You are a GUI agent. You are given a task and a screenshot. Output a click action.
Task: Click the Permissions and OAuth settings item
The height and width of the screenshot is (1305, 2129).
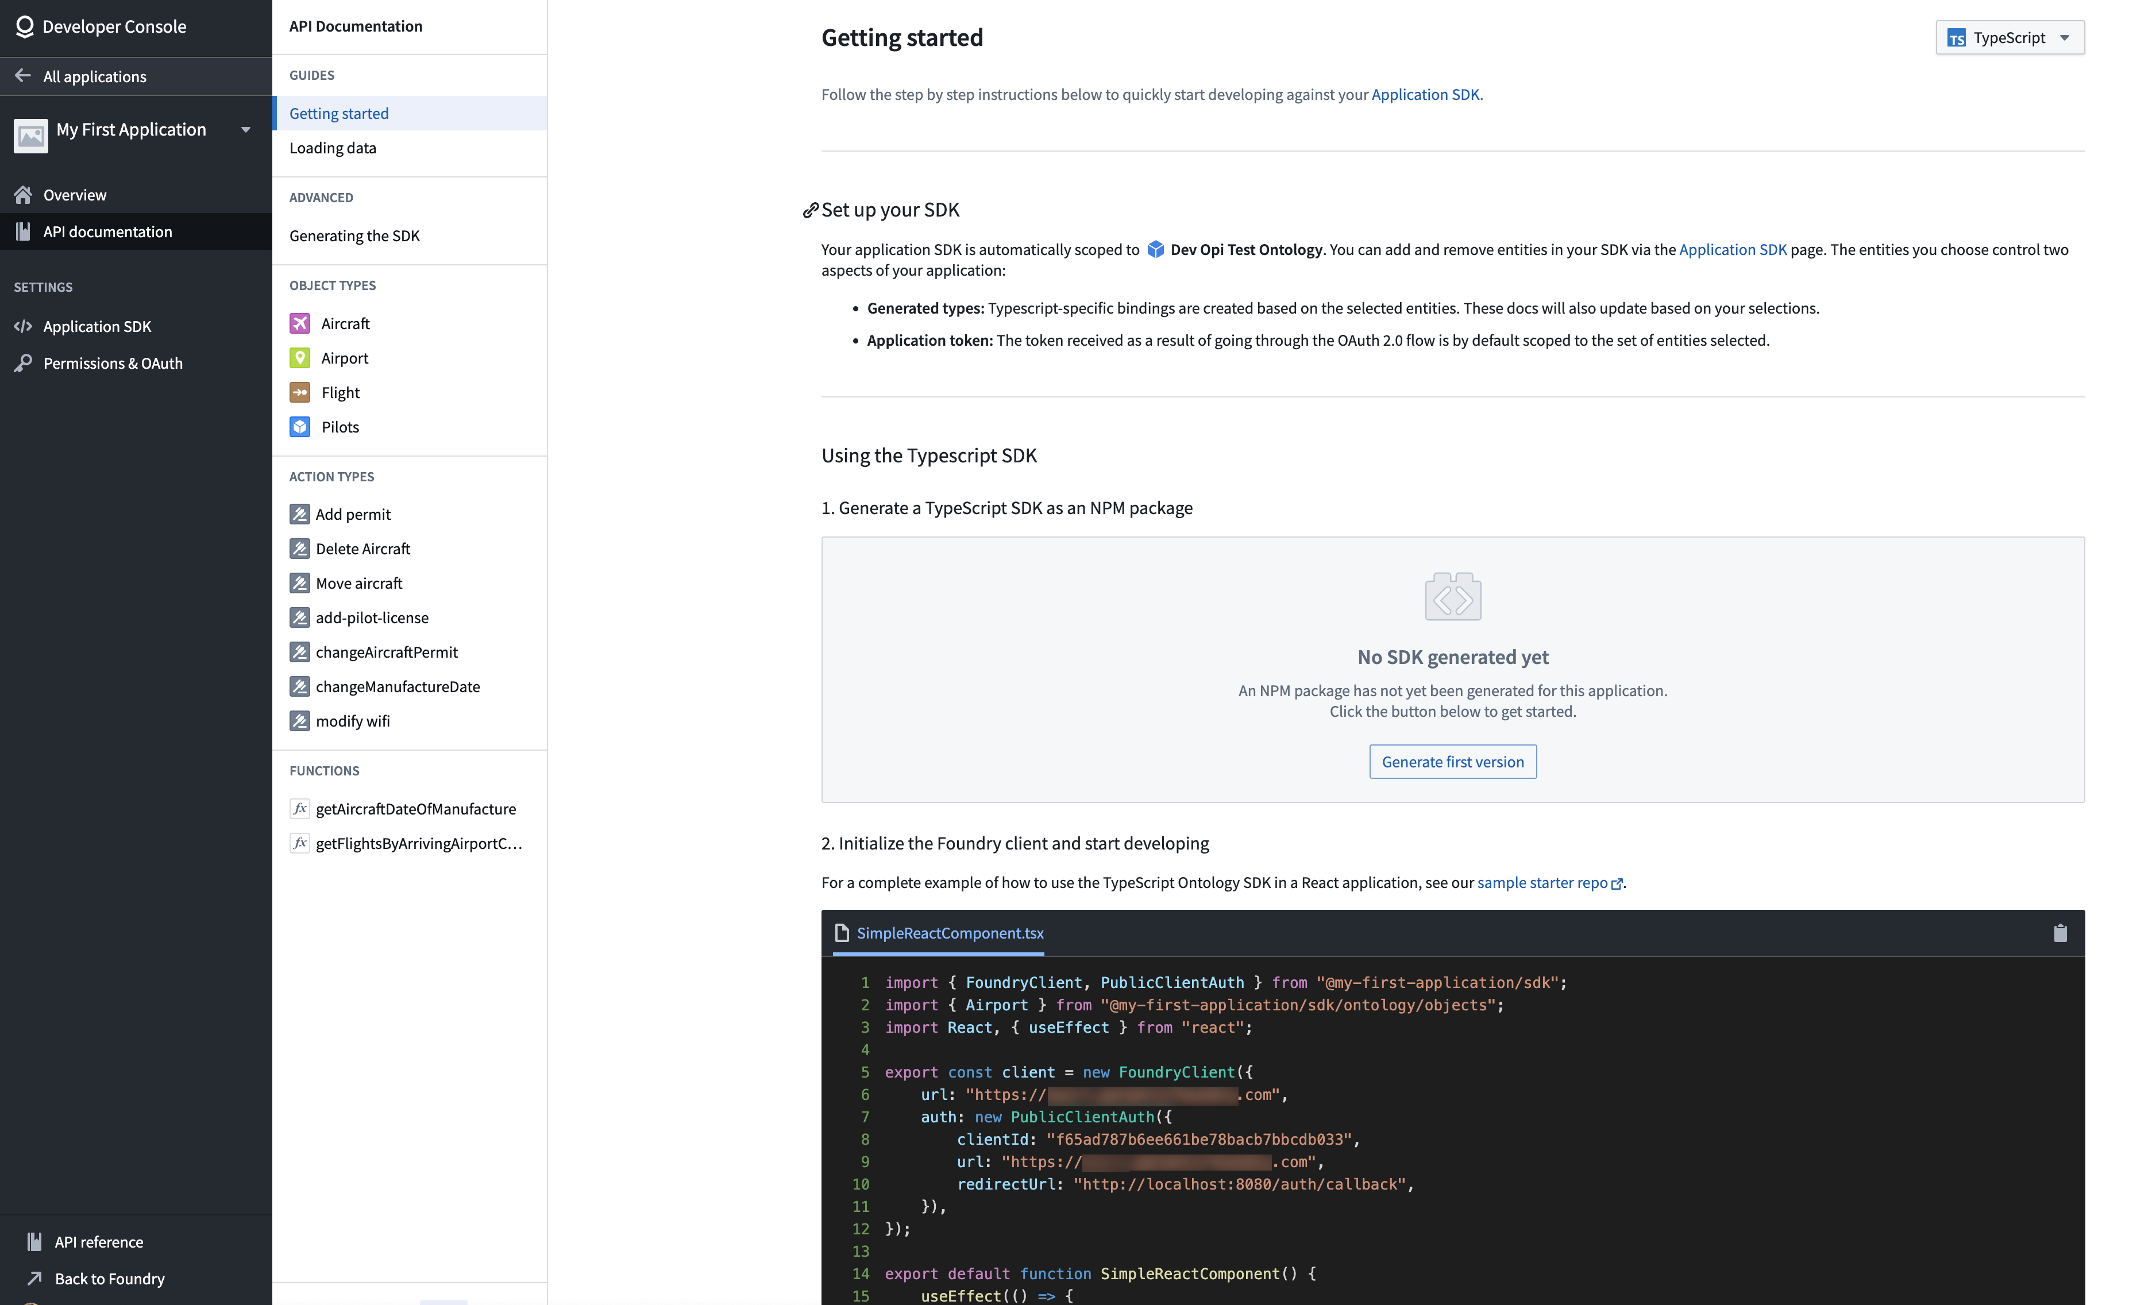tap(113, 362)
